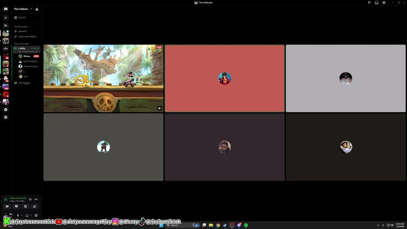The width and height of the screenshot is (407, 229).
Task: Click invite people icon beside server name
Action: click(37, 9)
